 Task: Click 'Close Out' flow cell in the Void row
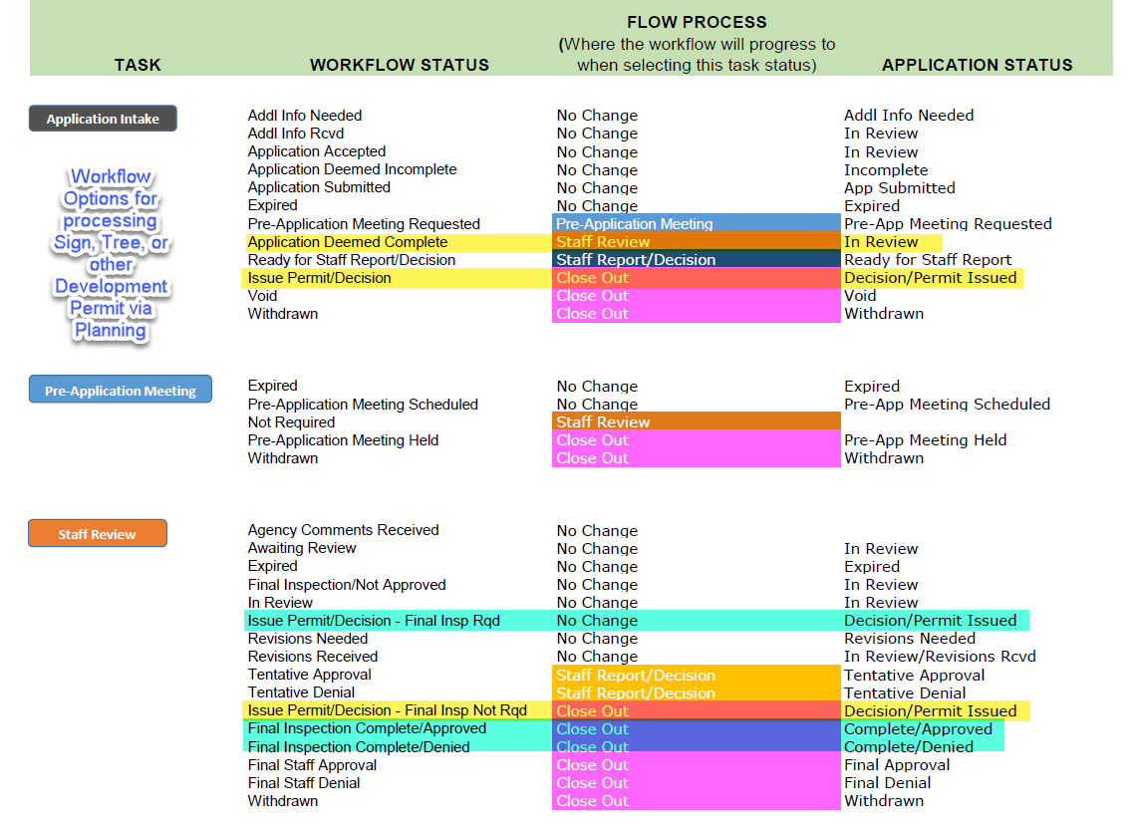pos(697,296)
